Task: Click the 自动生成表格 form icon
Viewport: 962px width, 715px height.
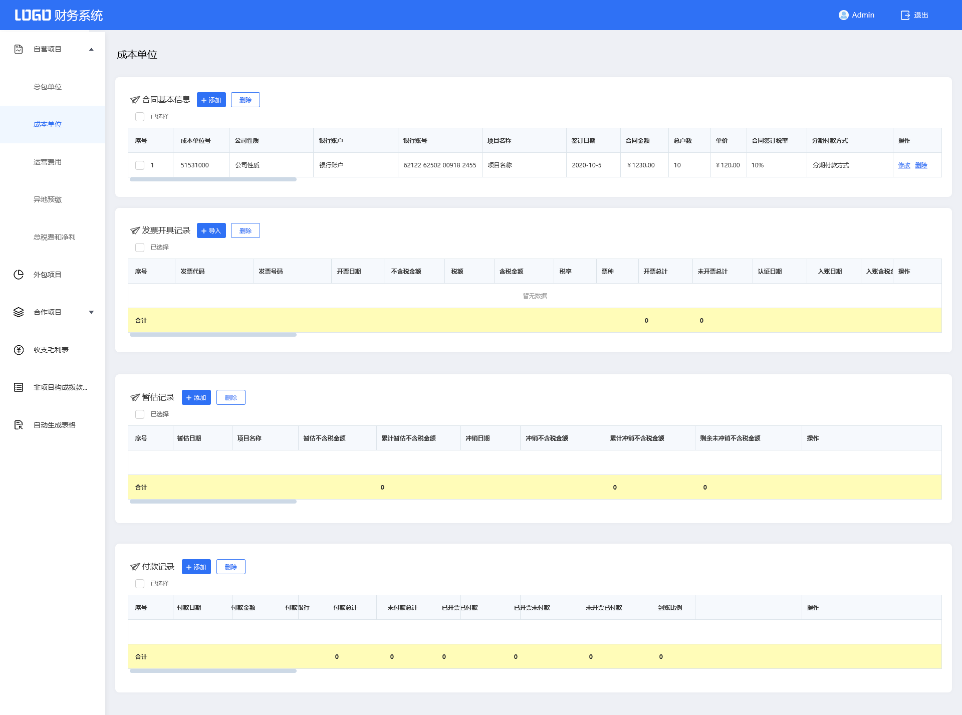Action: tap(19, 425)
